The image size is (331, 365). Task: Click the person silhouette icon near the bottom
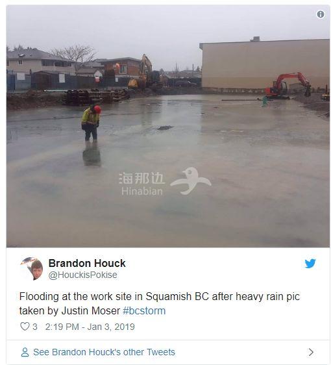click(25, 352)
